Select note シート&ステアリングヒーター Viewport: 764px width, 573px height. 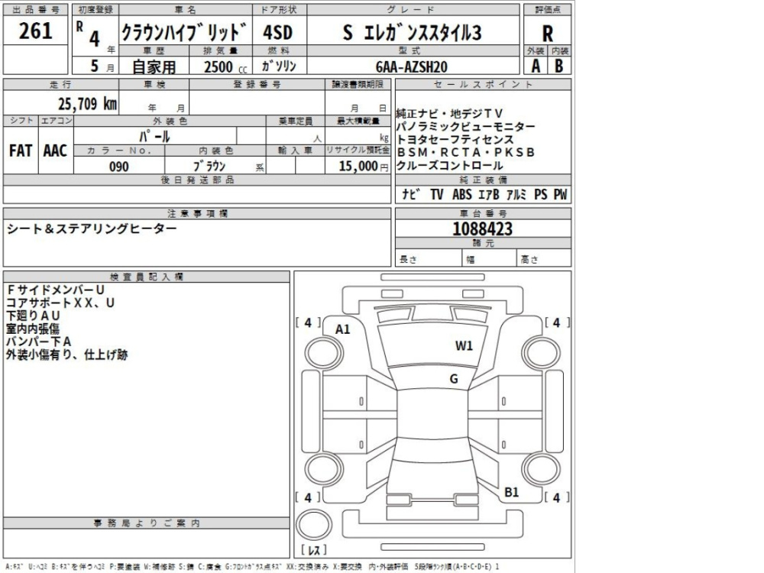click(92, 228)
